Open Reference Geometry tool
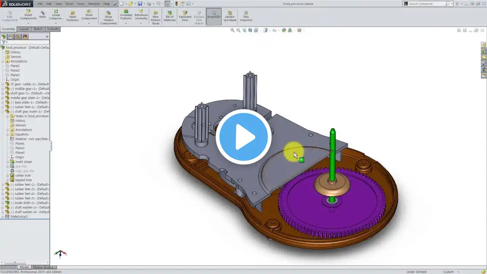The width and height of the screenshot is (487, 274). [141, 15]
